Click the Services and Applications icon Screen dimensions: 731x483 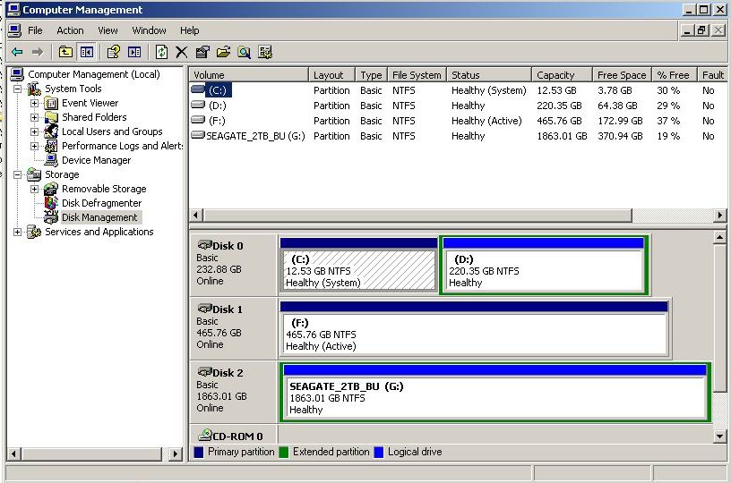[x=34, y=232]
